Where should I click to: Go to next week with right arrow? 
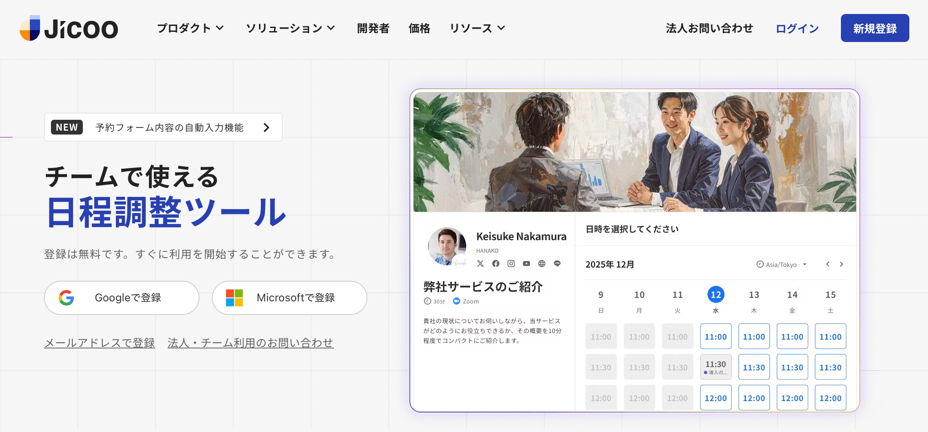tap(841, 264)
